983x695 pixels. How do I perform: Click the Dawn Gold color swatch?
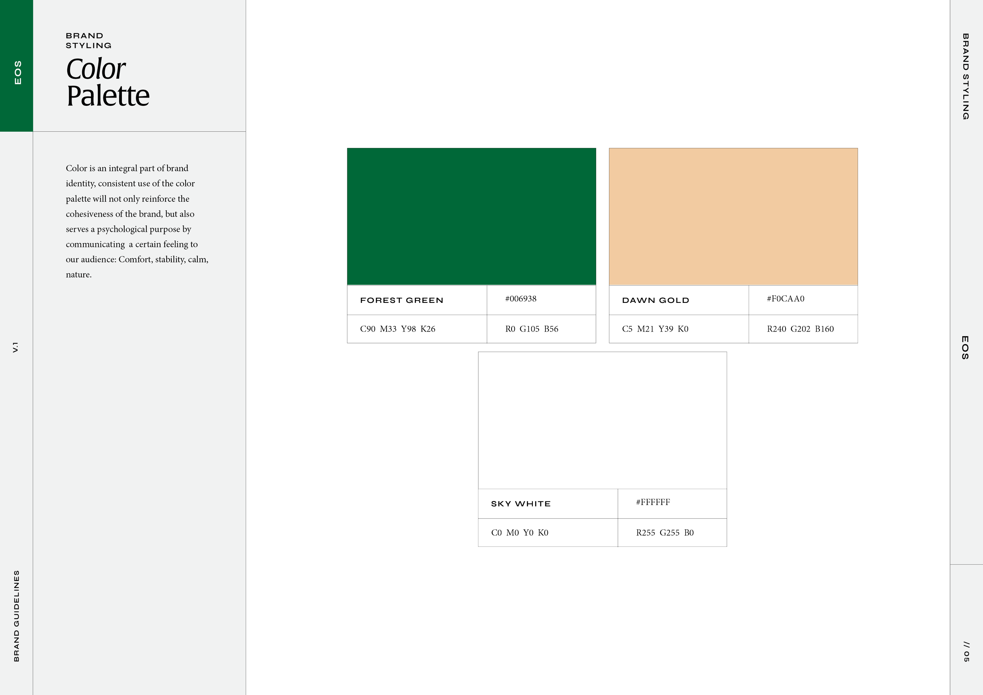point(733,216)
